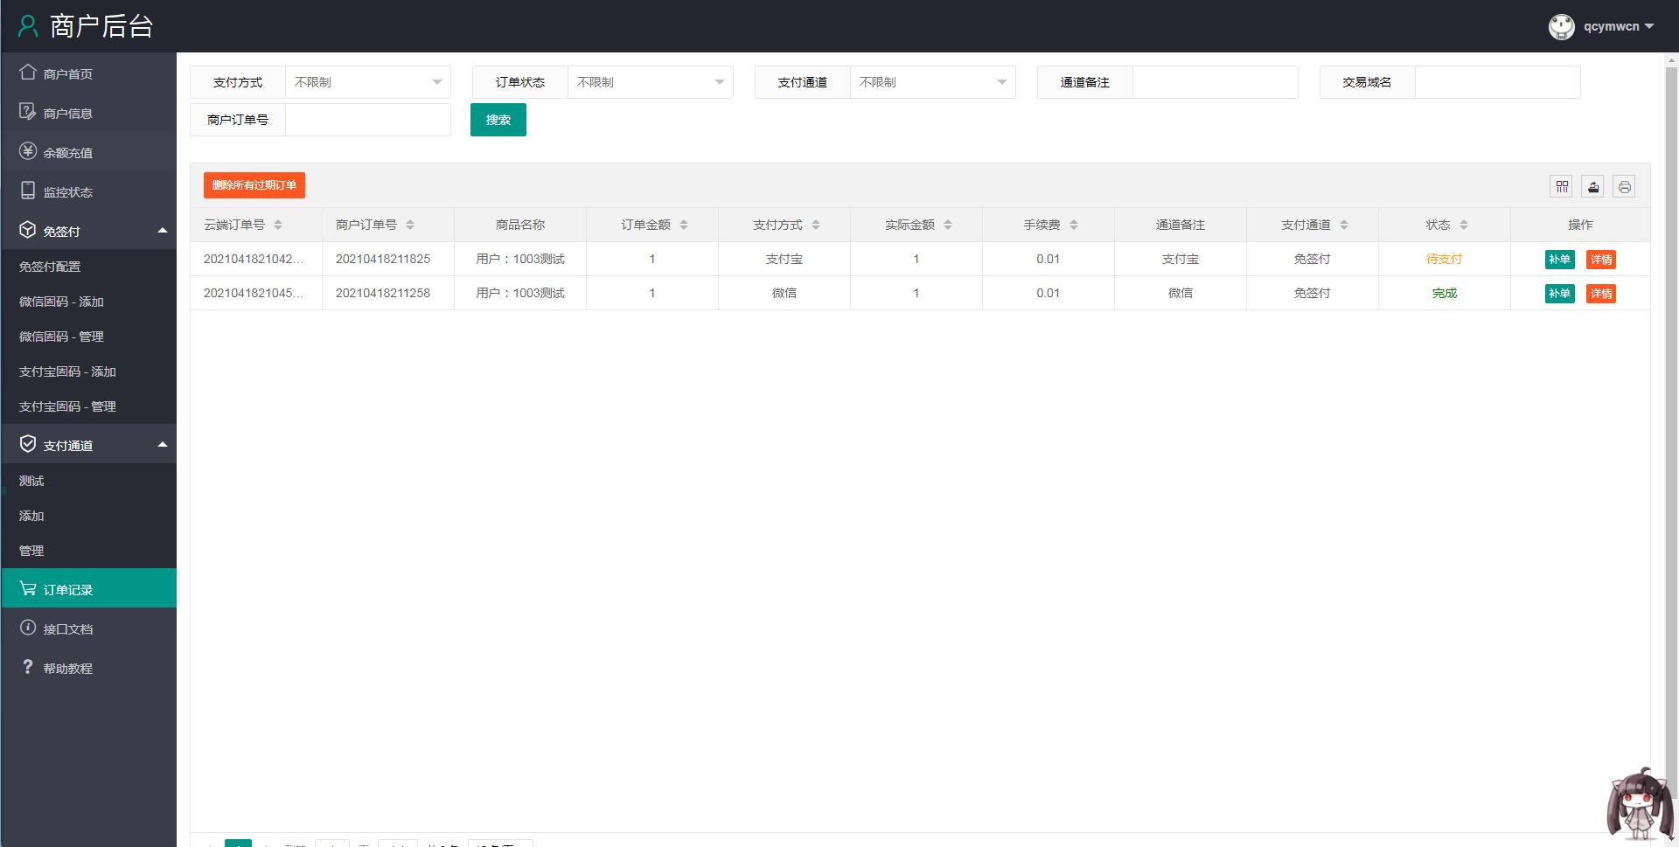Open the 支付方式 filter dropdown
Screen dimensions: 1679x847
(367, 81)
